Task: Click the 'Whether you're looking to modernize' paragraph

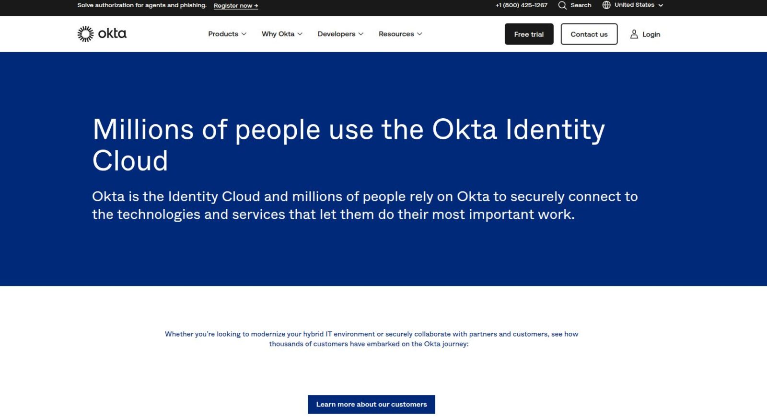Action: pyautogui.click(x=372, y=339)
